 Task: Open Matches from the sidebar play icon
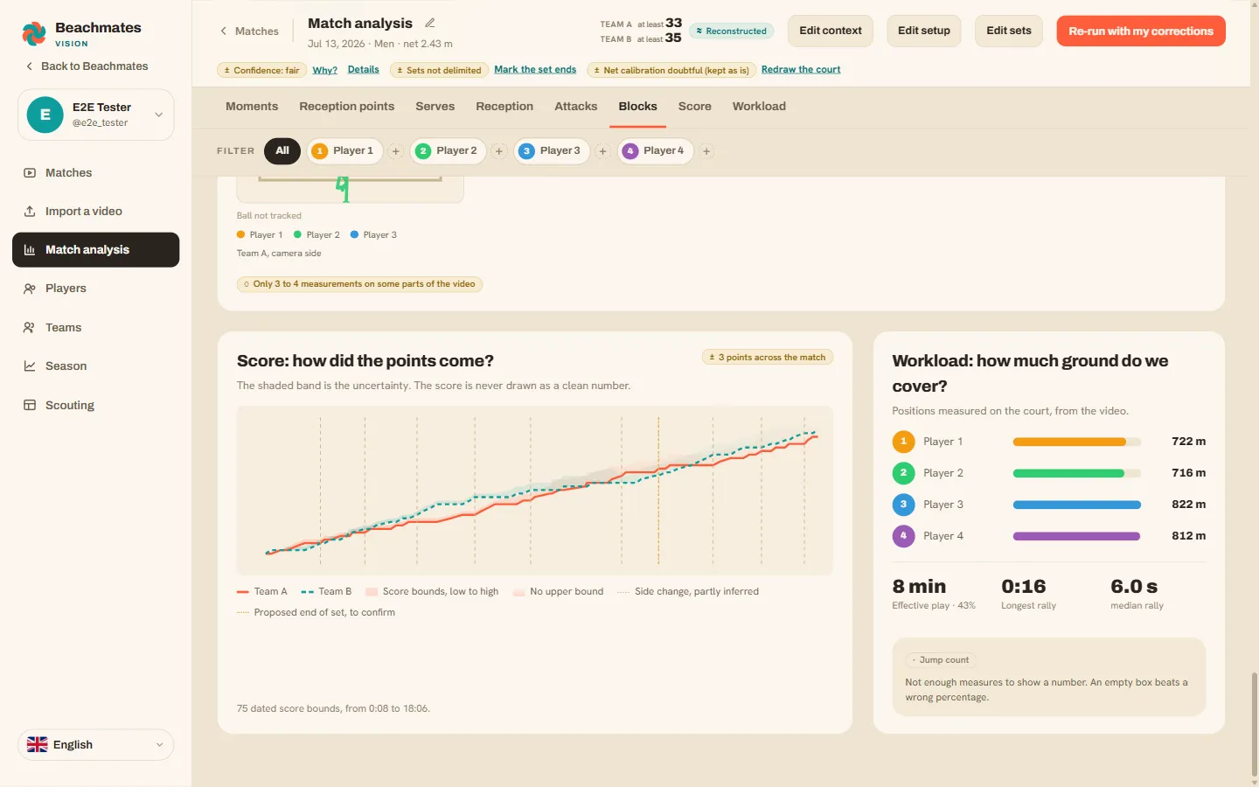(30, 173)
